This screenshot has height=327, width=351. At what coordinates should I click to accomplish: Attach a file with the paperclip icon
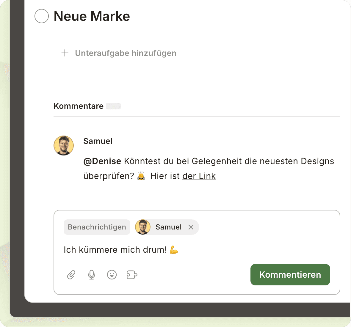[x=71, y=275]
